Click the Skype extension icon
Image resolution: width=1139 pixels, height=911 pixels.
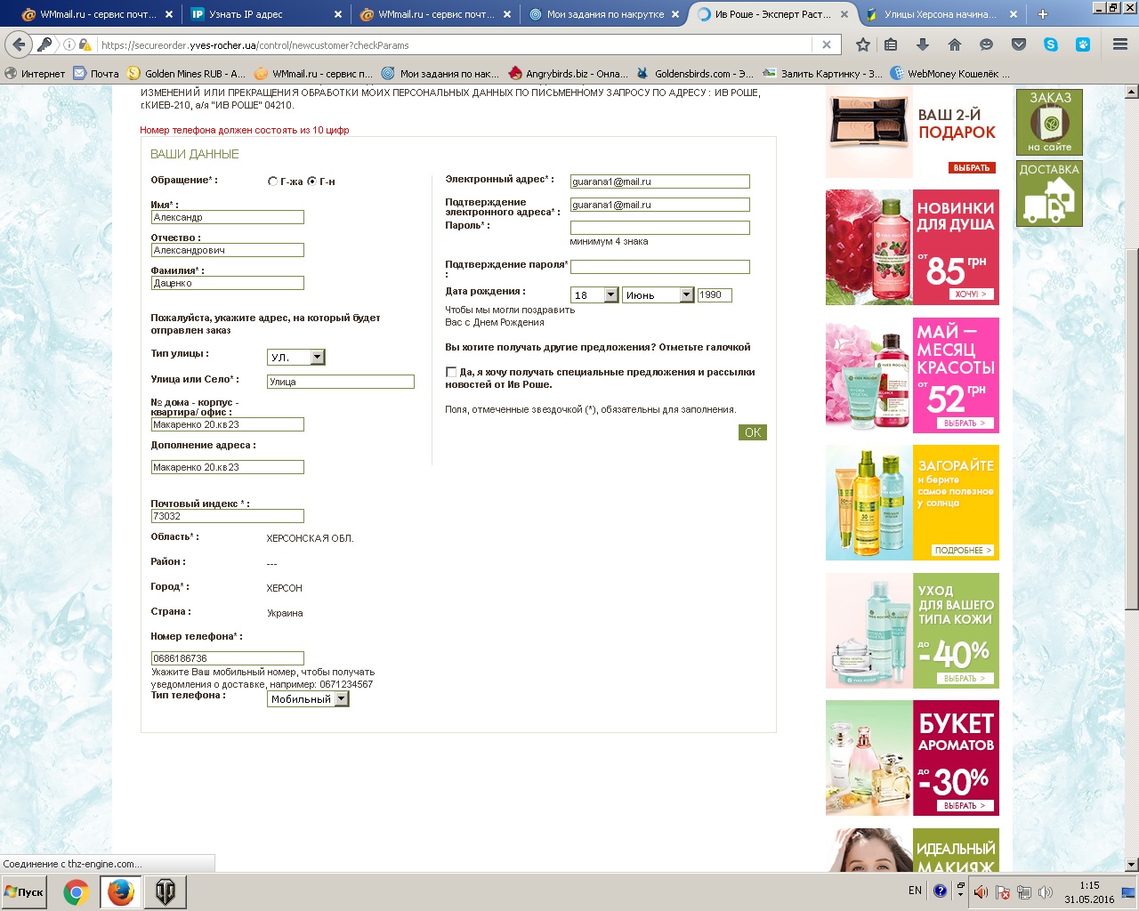click(x=1051, y=44)
